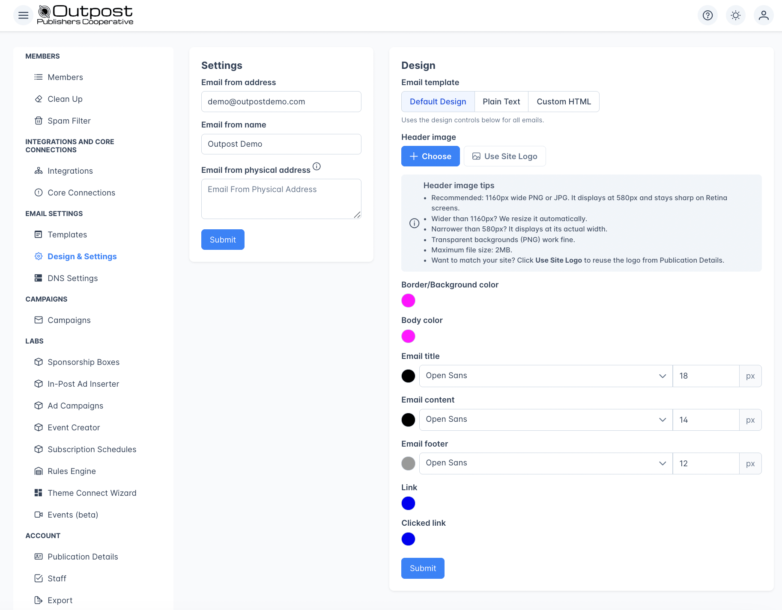Click the DNS Settings server icon
Image resolution: width=782 pixels, height=610 pixels.
pyautogui.click(x=39, y=278)
